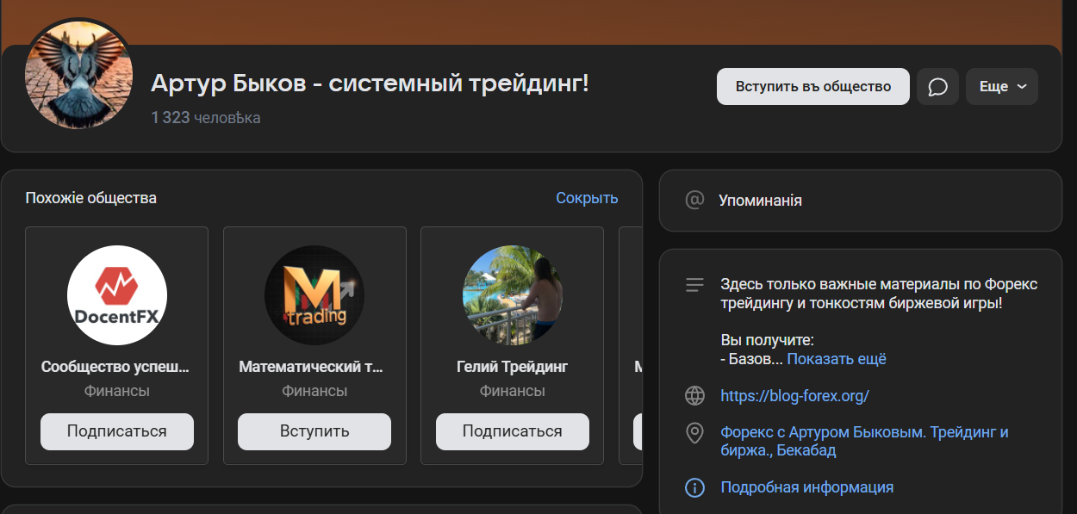Open the Артур Быков community profile picture

78,76
